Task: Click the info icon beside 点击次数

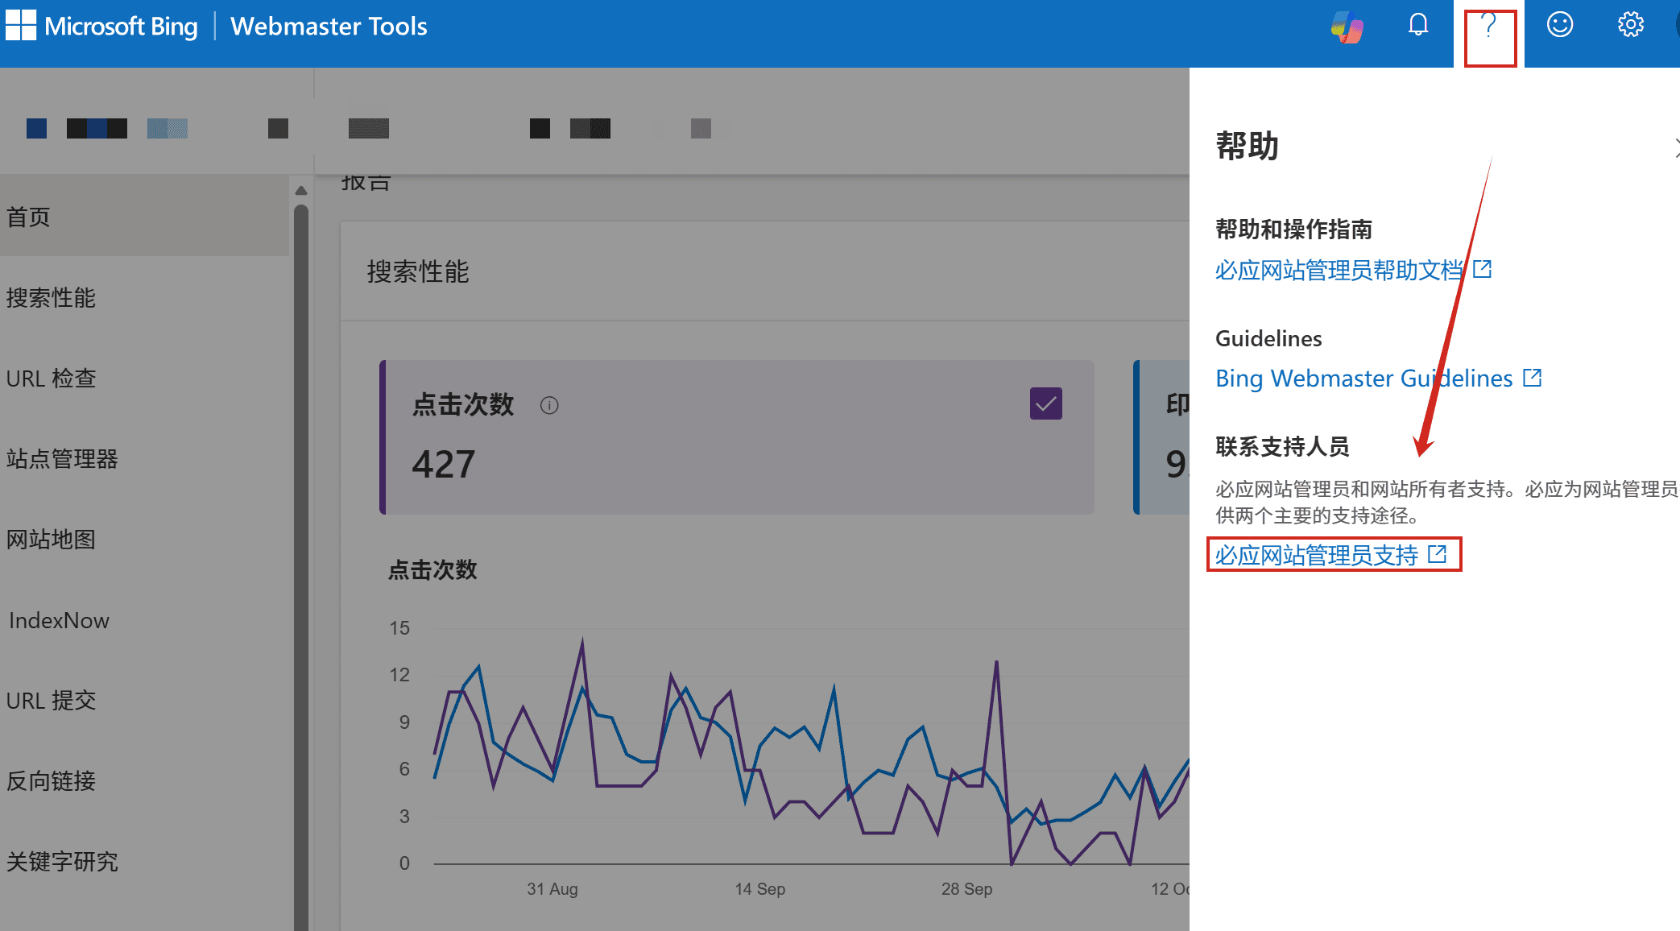Action: [549, 405]
